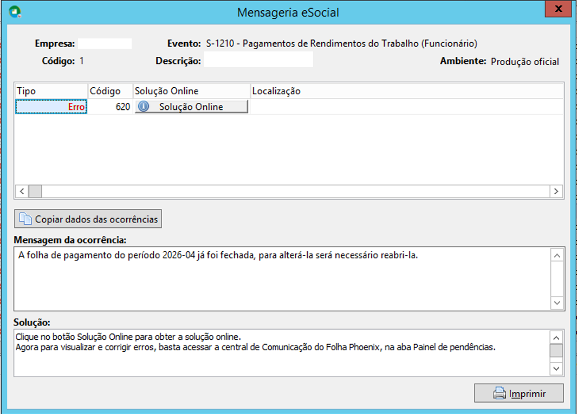The height and width of the screenshot is (414, 577).
Task: Click the Empresa label
Action: pyautogui.click(x=55, y=43)
